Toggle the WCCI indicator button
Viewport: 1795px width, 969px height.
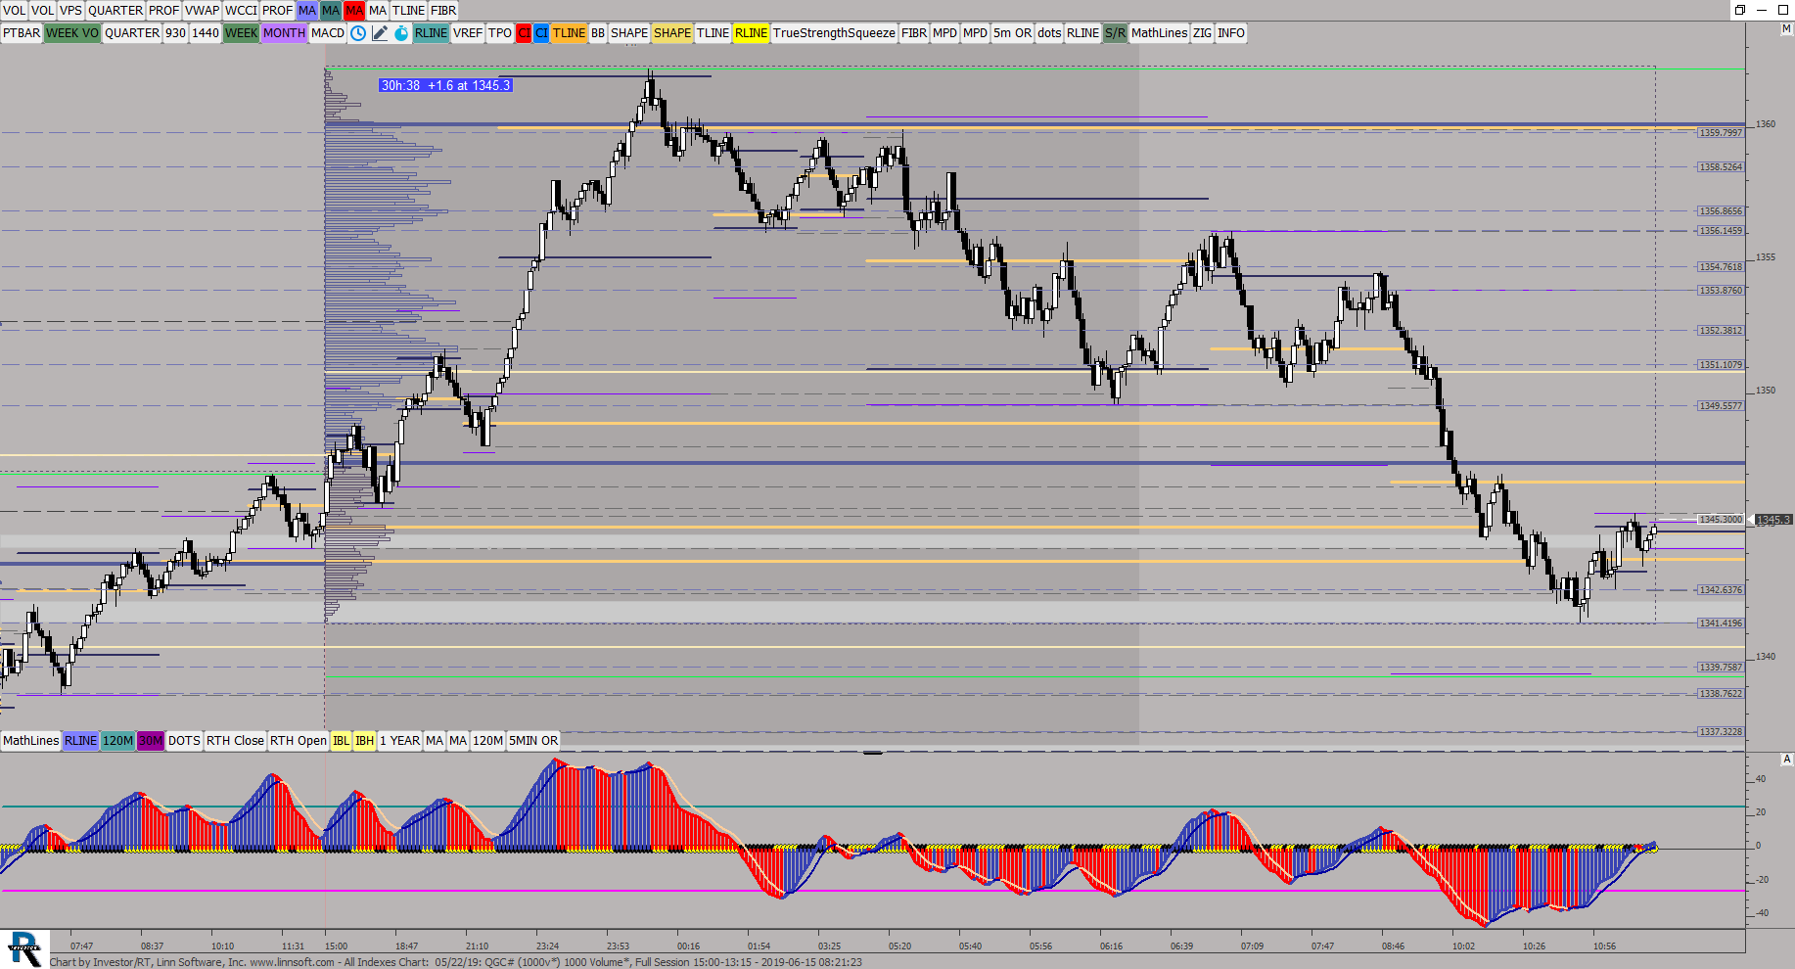[241, 11]
